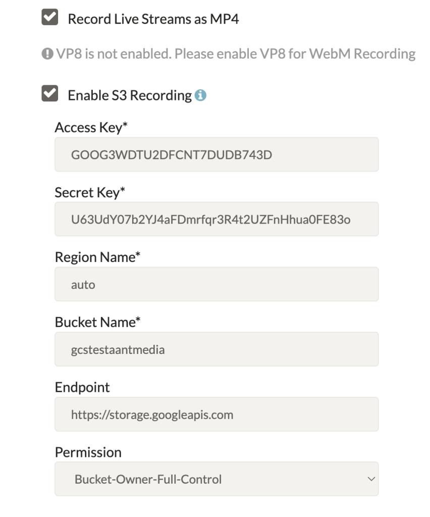
Task: Open the Permission dropdown
Action: click(217, 479)
